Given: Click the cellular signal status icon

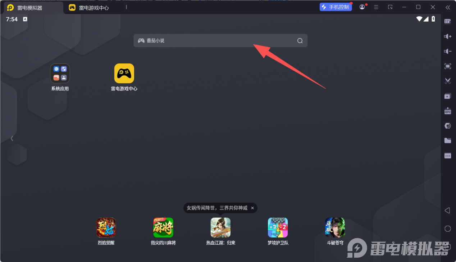Looking at the screenshot, I should click(426, 19).
